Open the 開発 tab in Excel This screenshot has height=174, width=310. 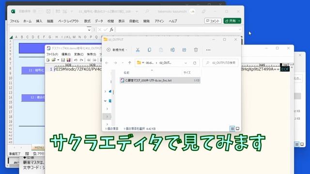click(146, 21)
